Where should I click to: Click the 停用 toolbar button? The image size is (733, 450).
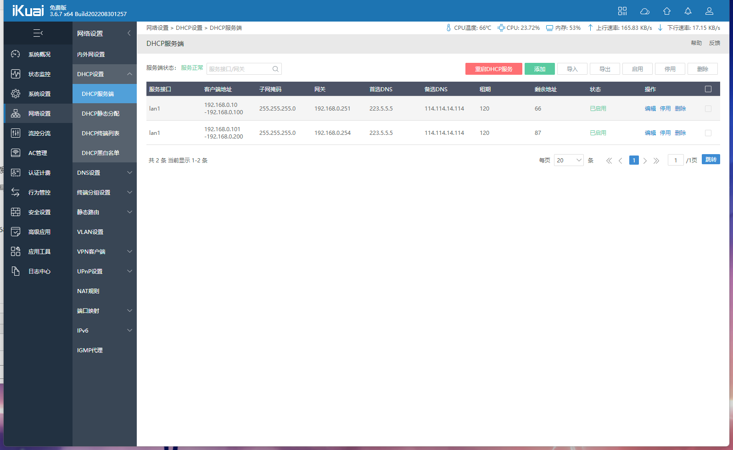pos(670,69)
